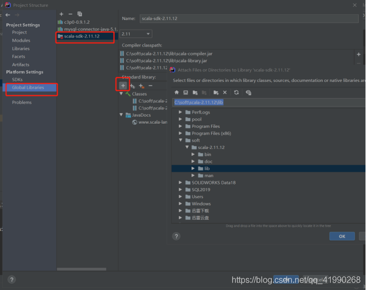Close the Project Structure window
Image resolution: width=366 pixels, height=290 pixels.
tap(355, 5)
